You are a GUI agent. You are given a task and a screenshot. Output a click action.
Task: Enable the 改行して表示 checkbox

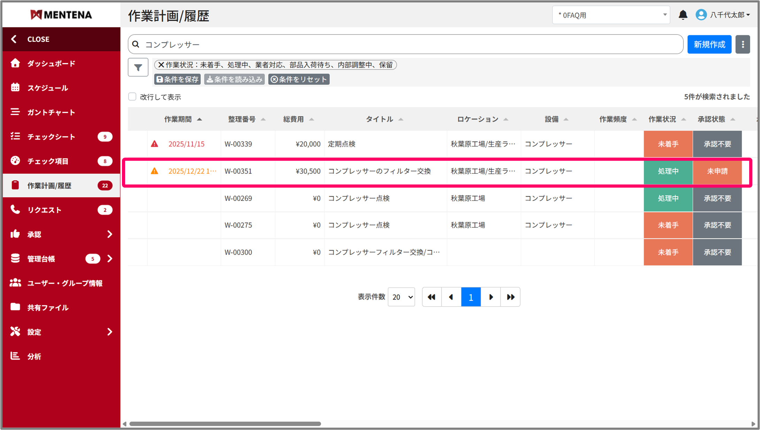132,97
